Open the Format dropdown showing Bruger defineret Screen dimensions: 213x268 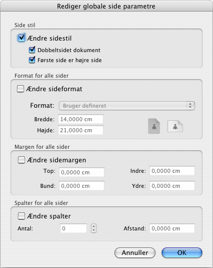(x=126, y=106)
